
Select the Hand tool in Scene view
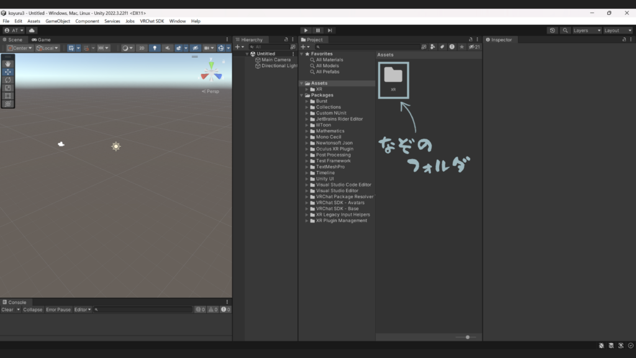[8, 63]
